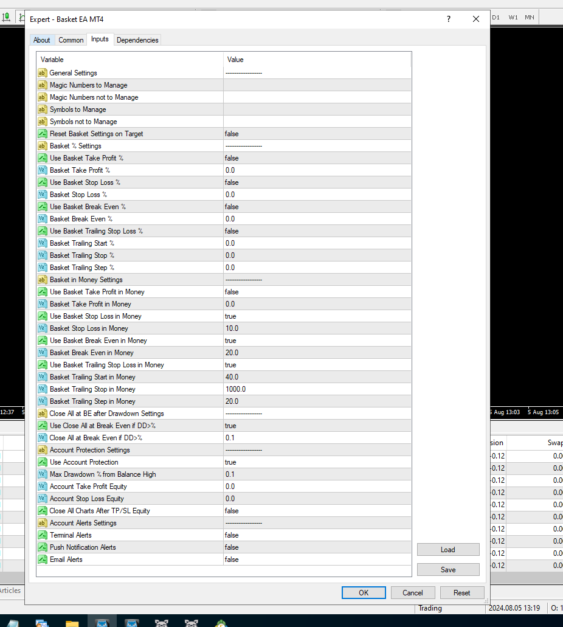The height and width of the screenshot is (627, 563).
Task: Select the Inputs tab
Action: click(100, 39)
